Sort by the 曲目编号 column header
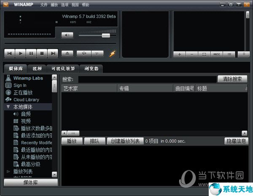253x196 pixels. [x=184, y=88]
